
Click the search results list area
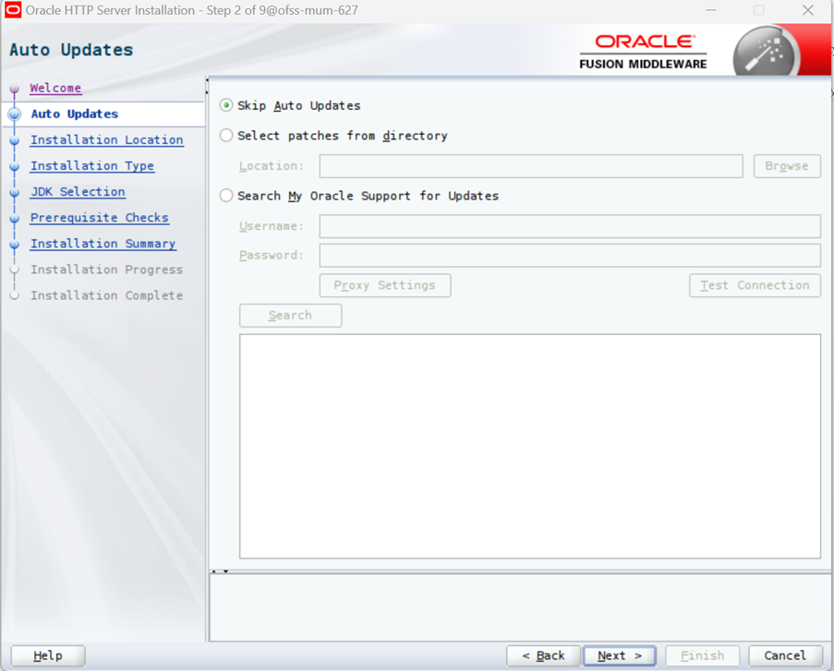coord(530,446)
